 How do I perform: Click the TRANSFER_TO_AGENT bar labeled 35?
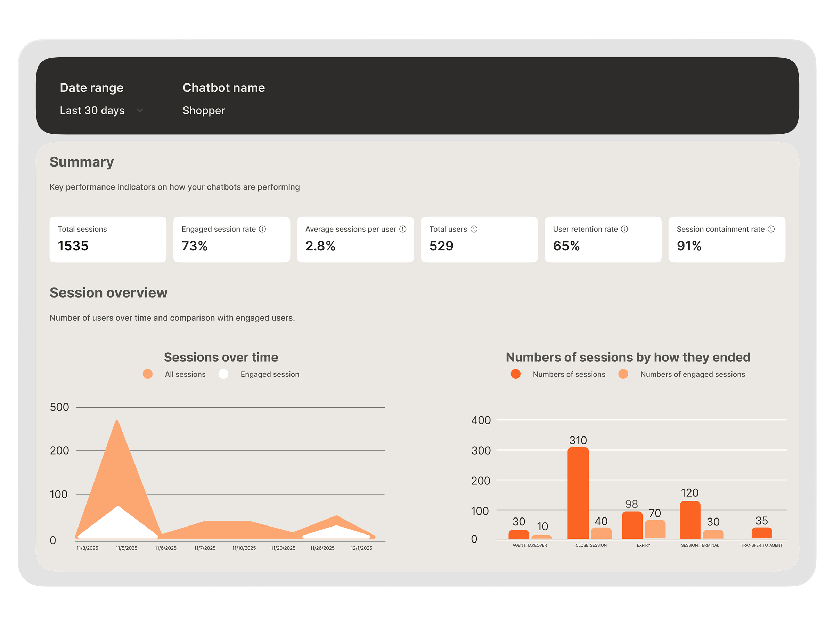[762, 533]
